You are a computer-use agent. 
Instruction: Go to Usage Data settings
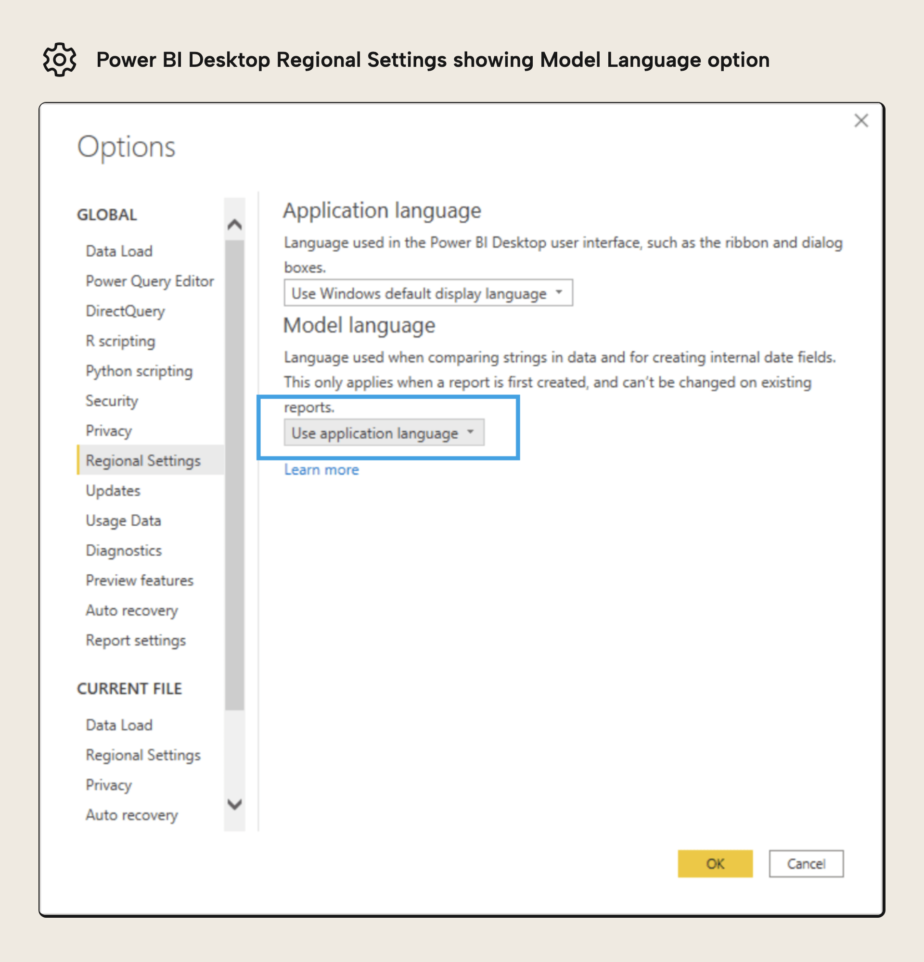[123, 521]
